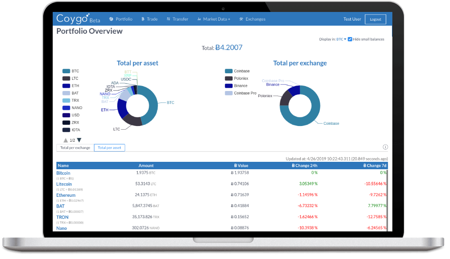Click the Portfolio pie-chart nav icon
The width and height of the screenshot is (450, 259).
(x=111, y=19)
